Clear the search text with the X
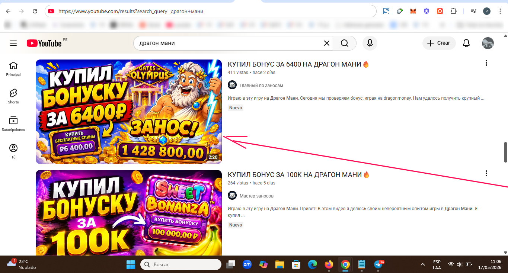This screenshot has width=508, height=273. click(x=326, y=43)
